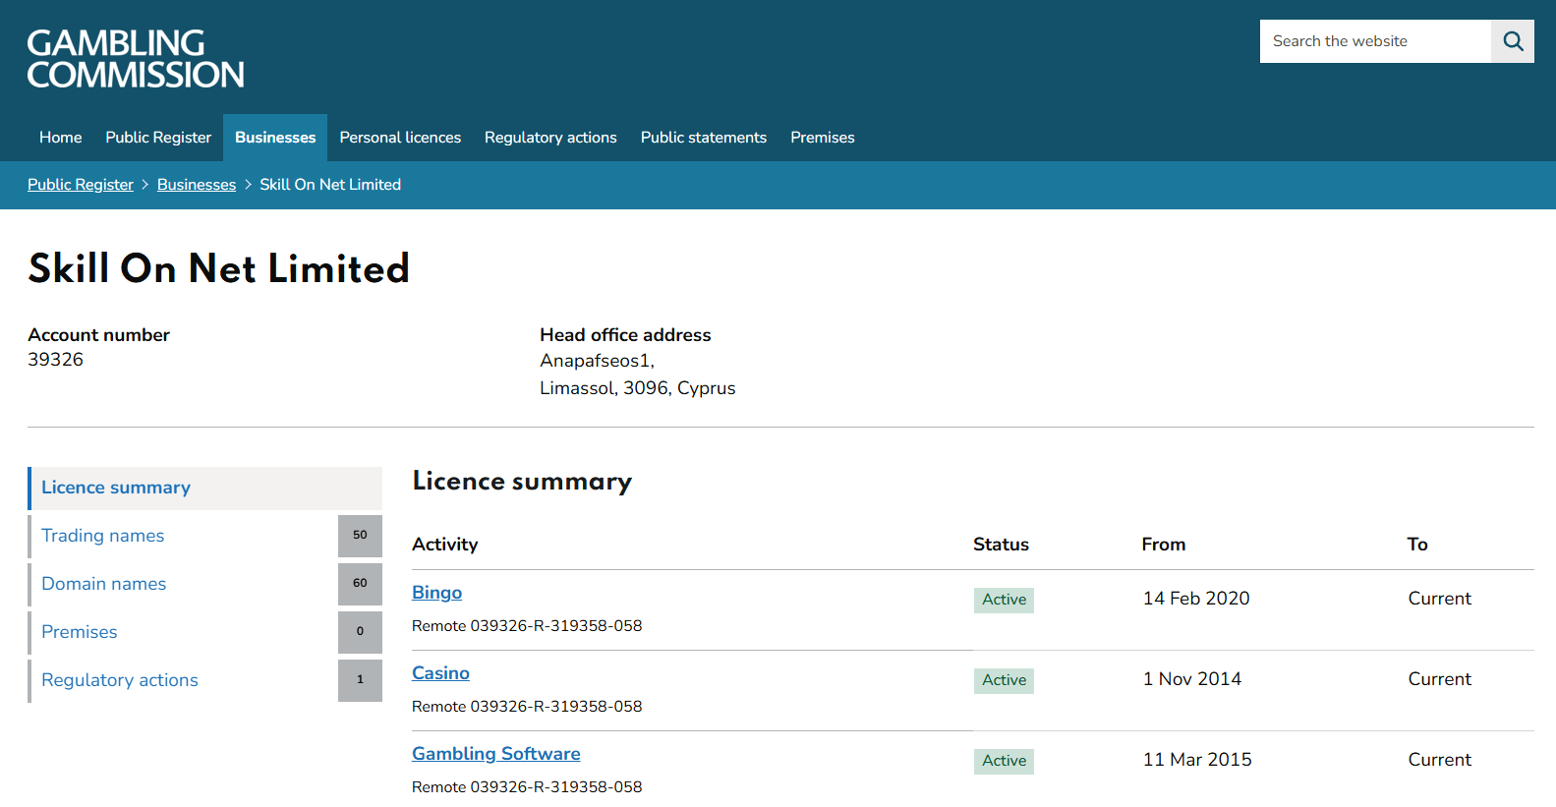
Task: Select the Businesses navigation tab
Action: tap(275, 138)
